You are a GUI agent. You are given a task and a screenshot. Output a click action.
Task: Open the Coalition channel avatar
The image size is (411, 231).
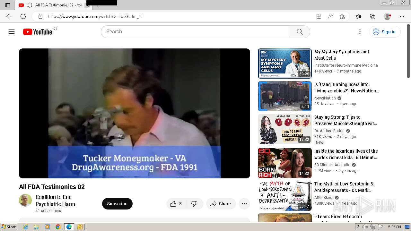(x=25, y=200)
